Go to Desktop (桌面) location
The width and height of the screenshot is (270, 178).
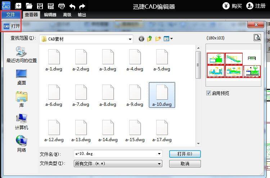[22, 77]
